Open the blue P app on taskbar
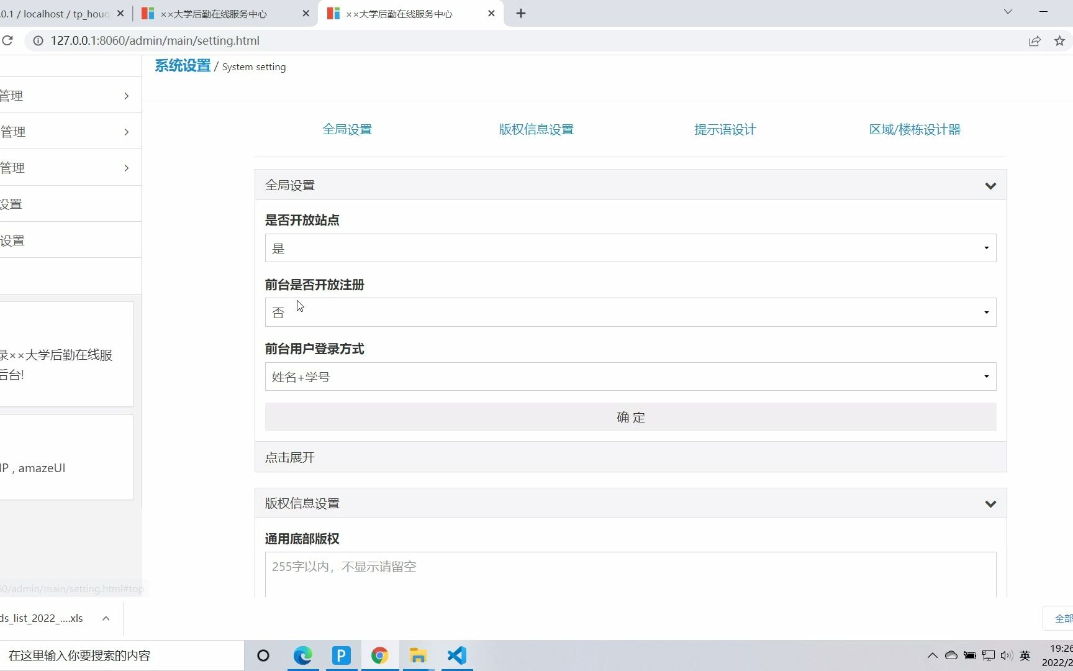 pos(342,655)
